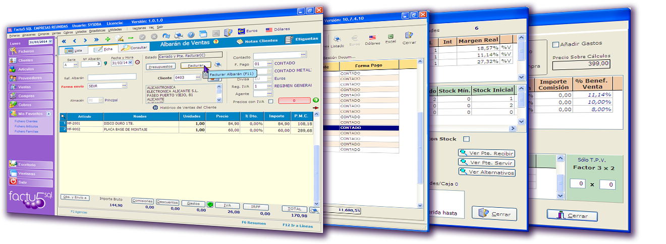
Task: Click the Comisiones button
Action: [x=142, y=201]
